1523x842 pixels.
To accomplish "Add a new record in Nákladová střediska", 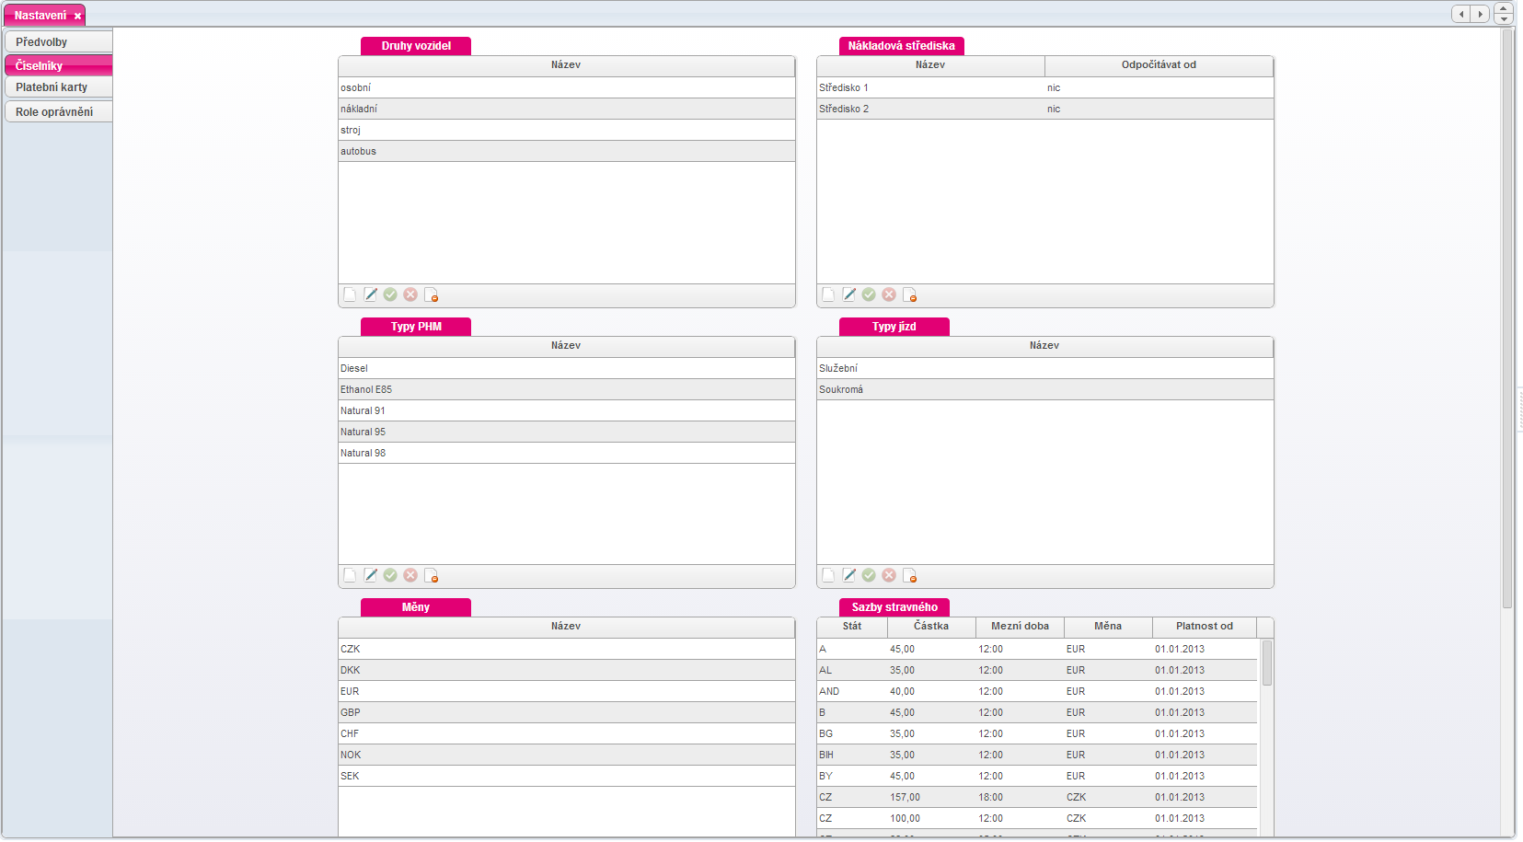I will pyautogui.click(x=828, y=294).
